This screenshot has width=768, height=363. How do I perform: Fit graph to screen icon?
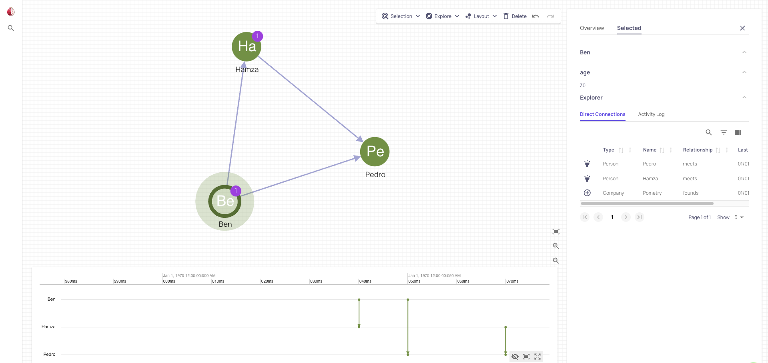pos(556,232)
